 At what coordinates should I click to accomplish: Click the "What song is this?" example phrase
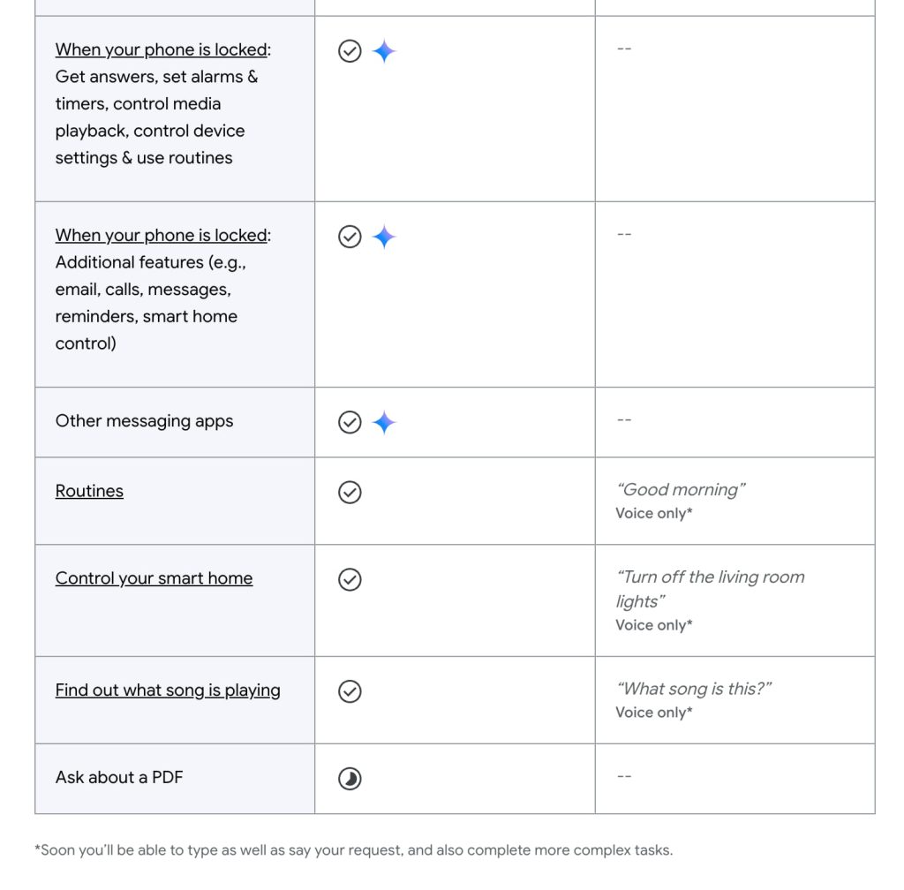pos(694,690)
